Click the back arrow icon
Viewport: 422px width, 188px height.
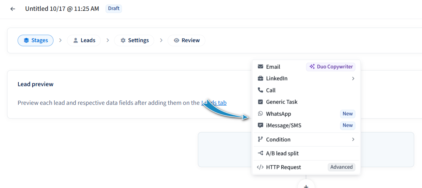[x=13, y=9]
